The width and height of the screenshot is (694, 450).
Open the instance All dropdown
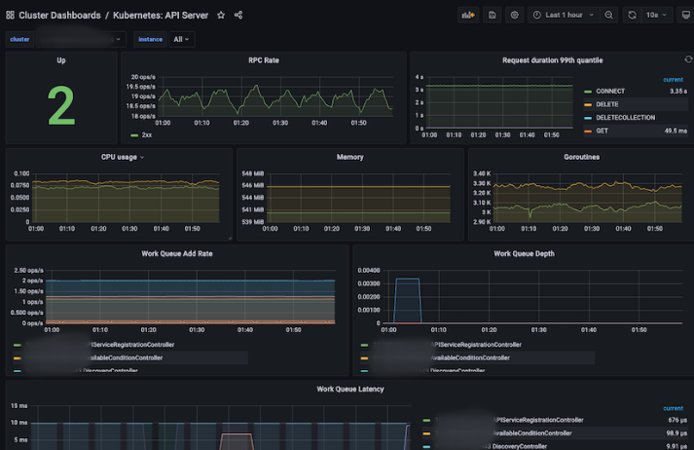click(x=181, y=39)
